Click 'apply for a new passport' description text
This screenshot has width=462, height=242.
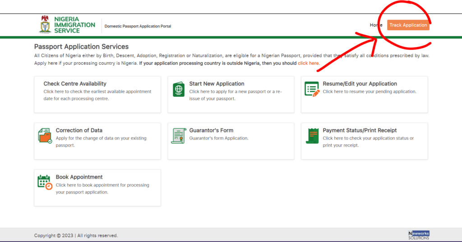click(x=236, y=95)
